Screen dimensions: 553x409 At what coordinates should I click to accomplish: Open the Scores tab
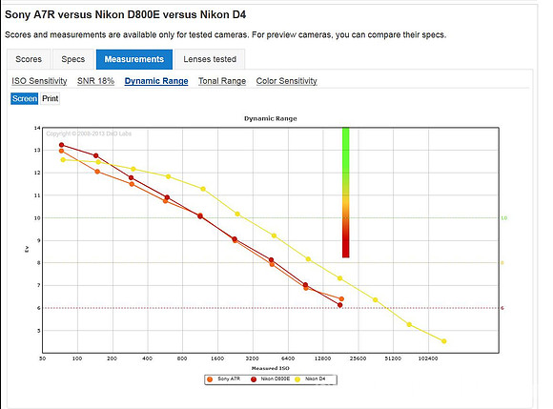pos(29,59)
